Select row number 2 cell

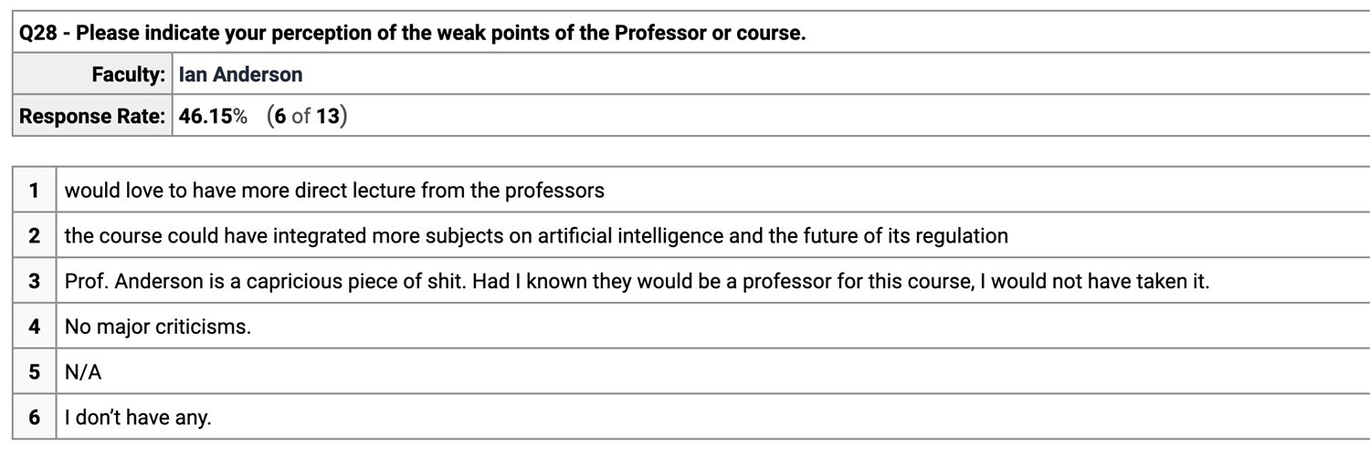coord(34,236)
